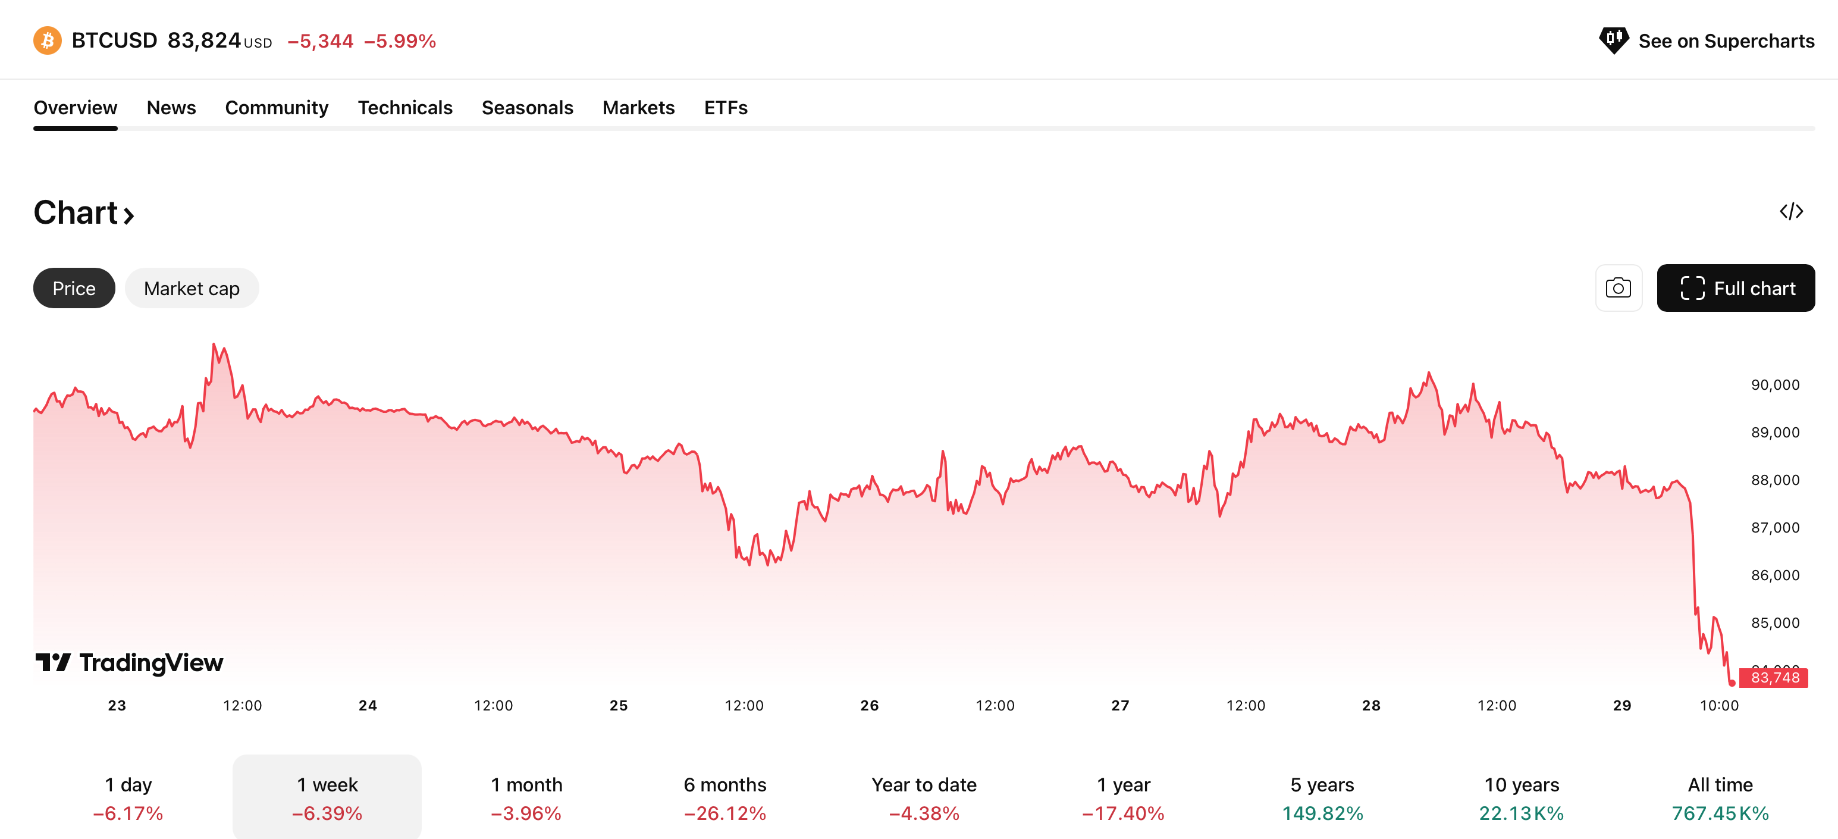Click See on Supercharts link
This screenshot has width=1838, height=839.
pos(1725,40)
